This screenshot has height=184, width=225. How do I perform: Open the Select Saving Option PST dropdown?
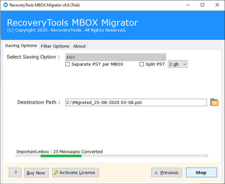pos(116,57)
